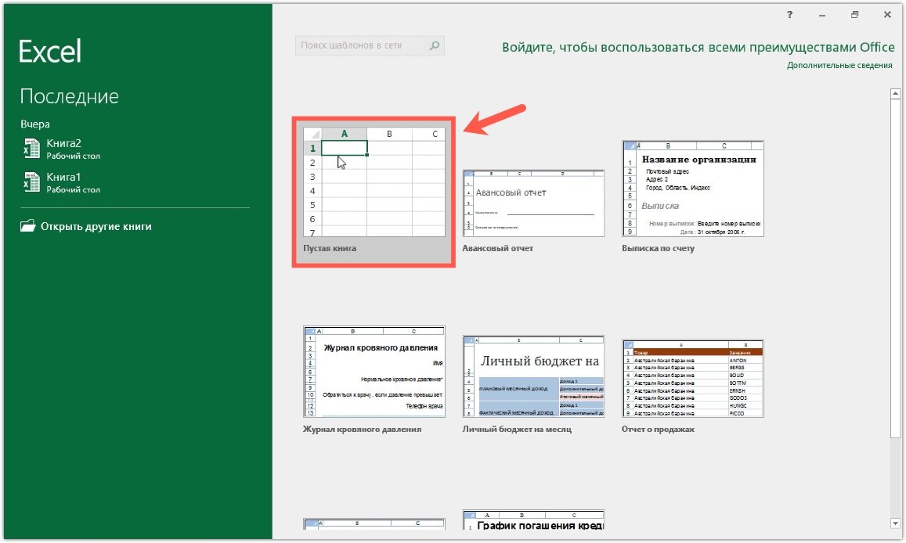Choose the 'Отчет о продажах' template thumbnail
906x543 pixels.
(x=693, y=379)
